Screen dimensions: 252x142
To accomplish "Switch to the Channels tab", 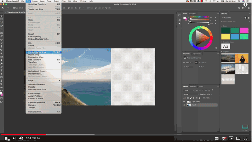I will tap(193, 86).
